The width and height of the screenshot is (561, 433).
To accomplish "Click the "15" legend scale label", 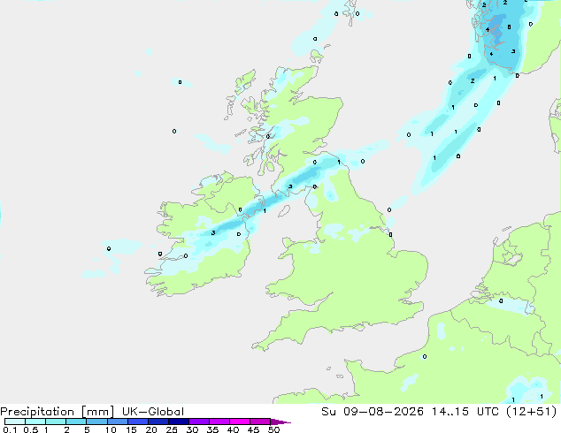I will point(131,429).
